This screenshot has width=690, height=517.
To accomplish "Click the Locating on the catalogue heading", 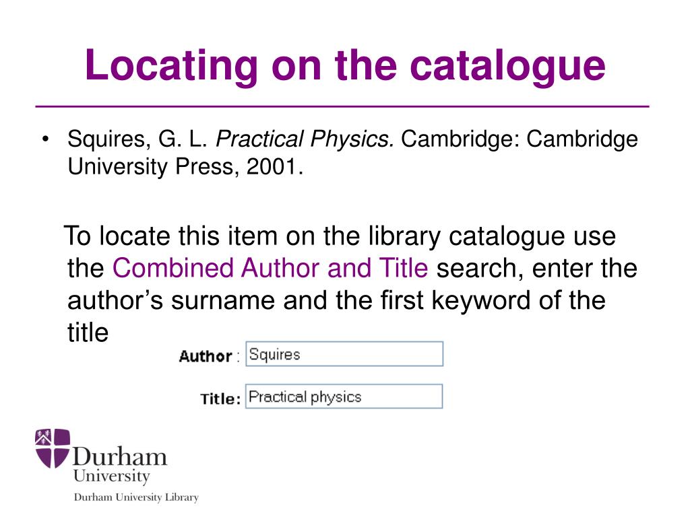I will click(x=346, y=65).
